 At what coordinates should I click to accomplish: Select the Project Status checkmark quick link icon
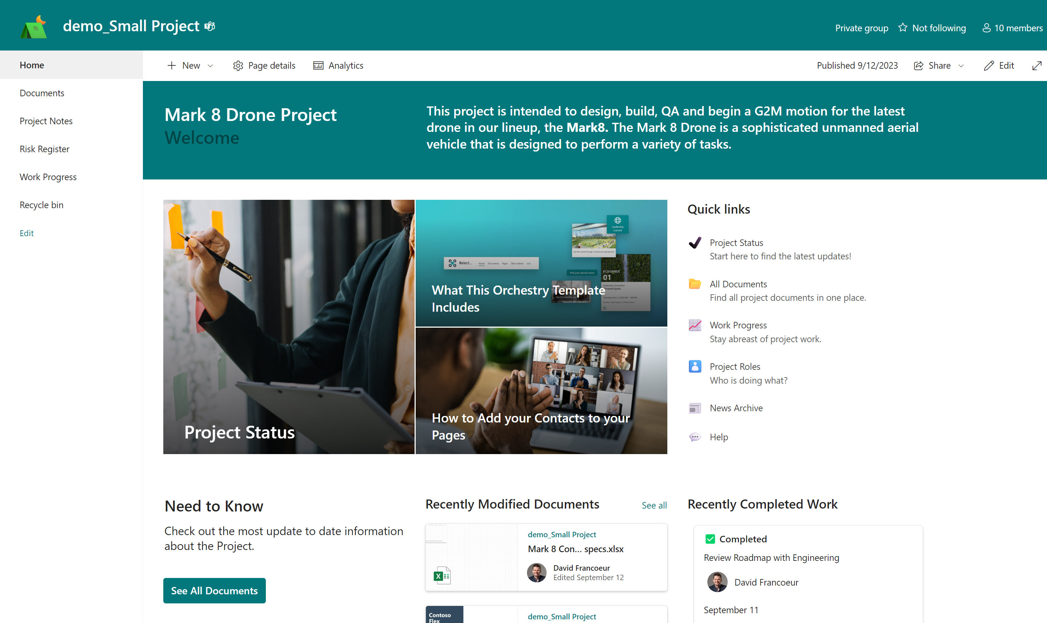point(695,243)
